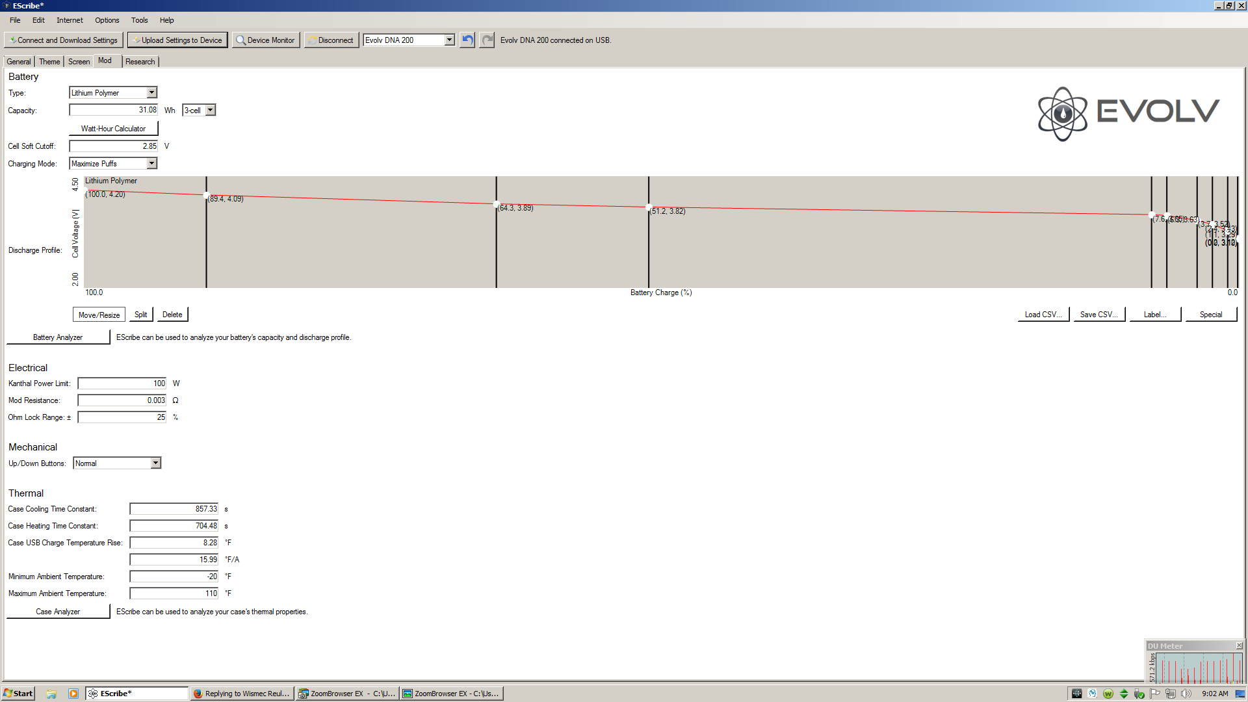Click the undo arrow icon in the toolbar

467,40
